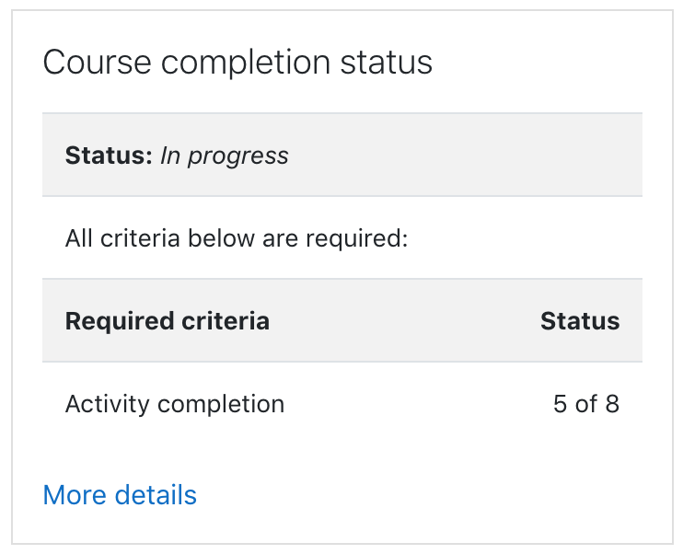Click the word status in the block heading

pos(387,63)
